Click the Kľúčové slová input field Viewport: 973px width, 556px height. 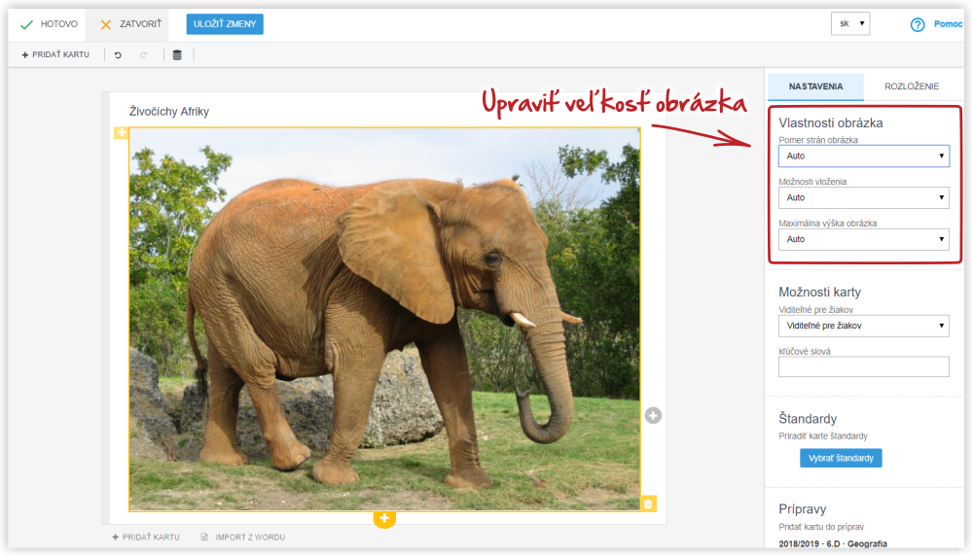click(x=864, y=366)
